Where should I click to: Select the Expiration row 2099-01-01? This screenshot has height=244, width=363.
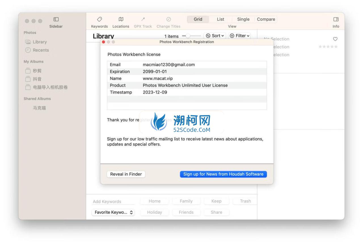pos(187,71)
